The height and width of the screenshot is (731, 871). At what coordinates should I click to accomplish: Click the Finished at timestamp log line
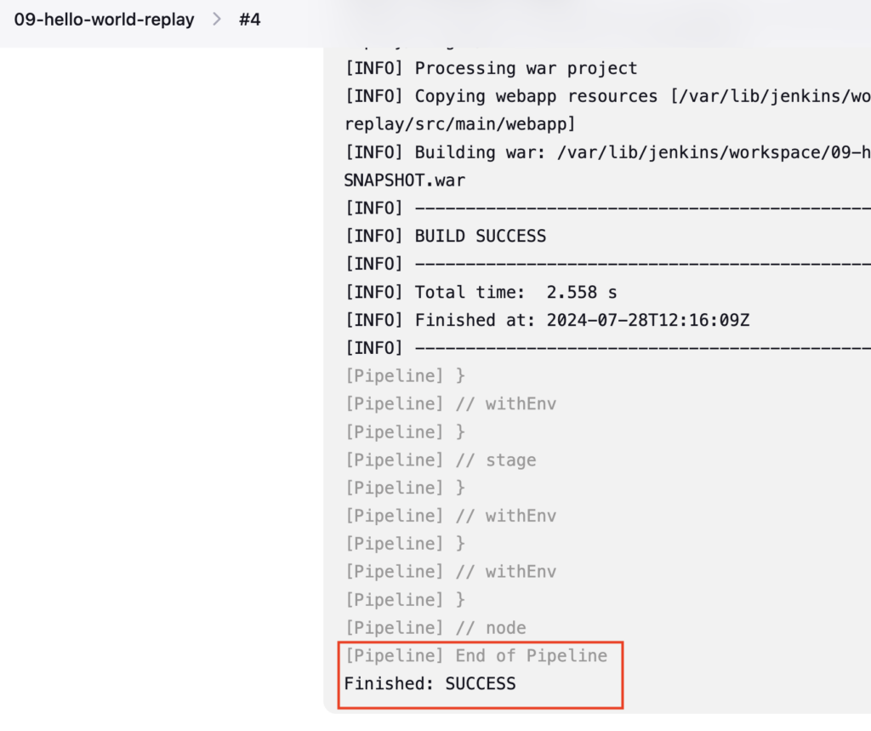pyautogui.click(x=547, y=320)
